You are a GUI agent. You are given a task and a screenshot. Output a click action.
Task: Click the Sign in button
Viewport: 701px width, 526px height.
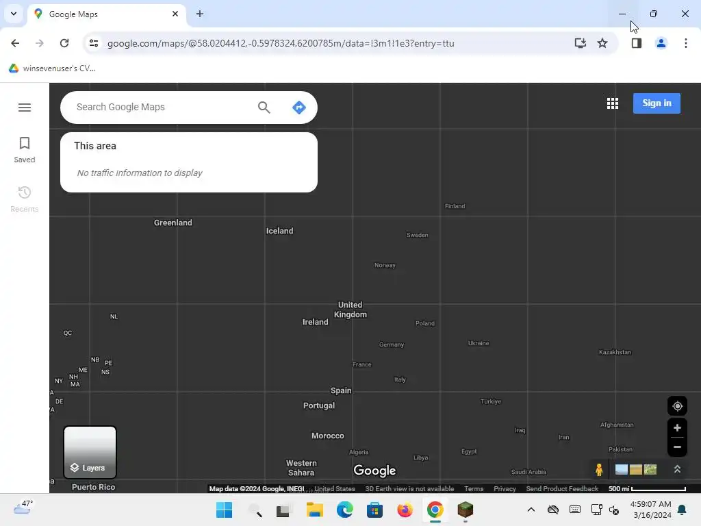657,103
